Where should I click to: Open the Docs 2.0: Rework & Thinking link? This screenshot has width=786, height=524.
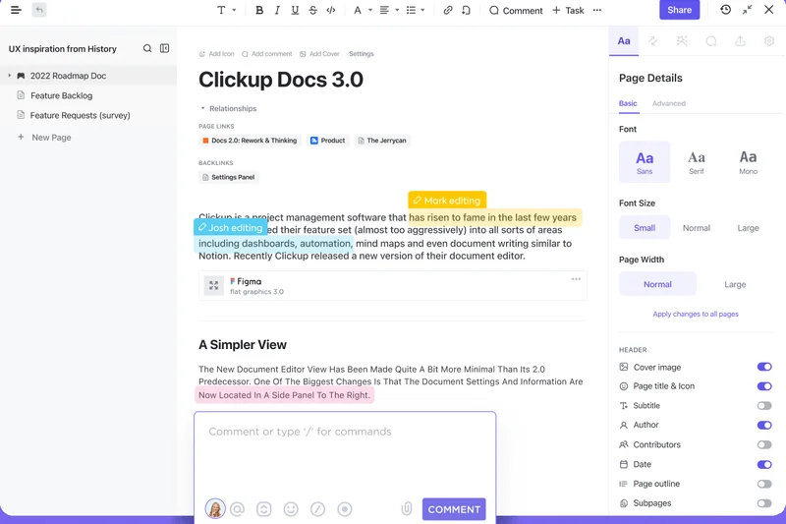(250, 141)
